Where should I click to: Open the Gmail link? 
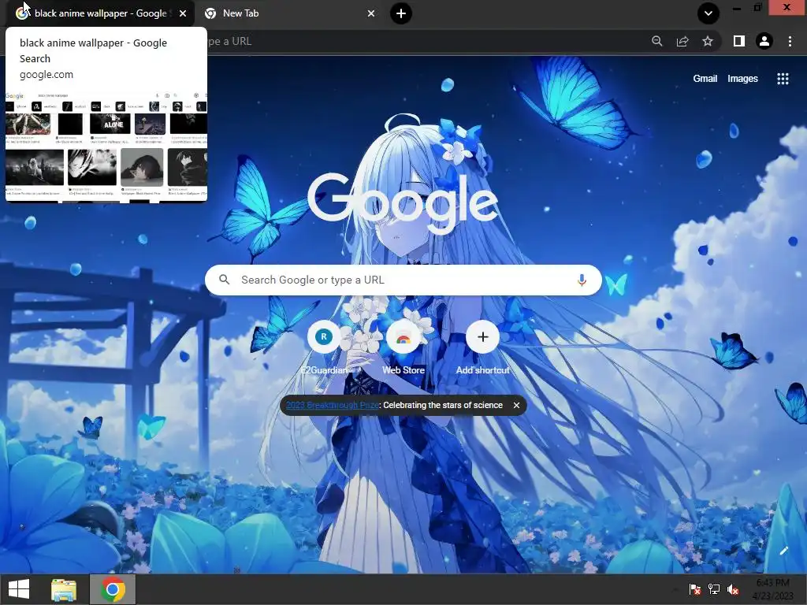pos(705,79)
